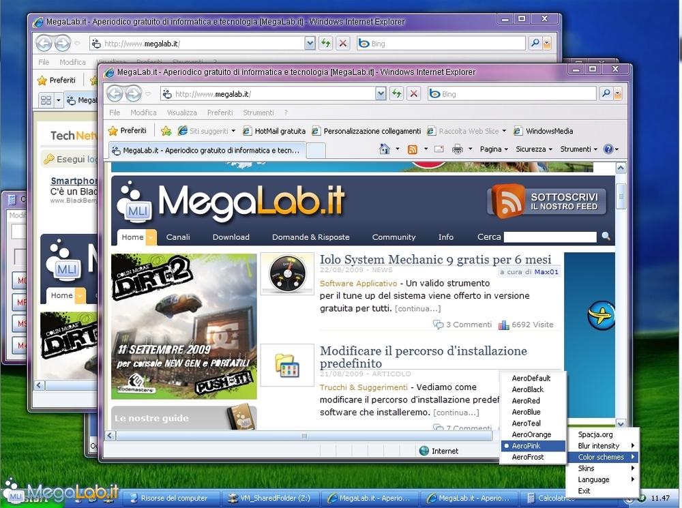682x508 pixels.
Task: Choose AeroBlue color scheme option
Action: 526,412
